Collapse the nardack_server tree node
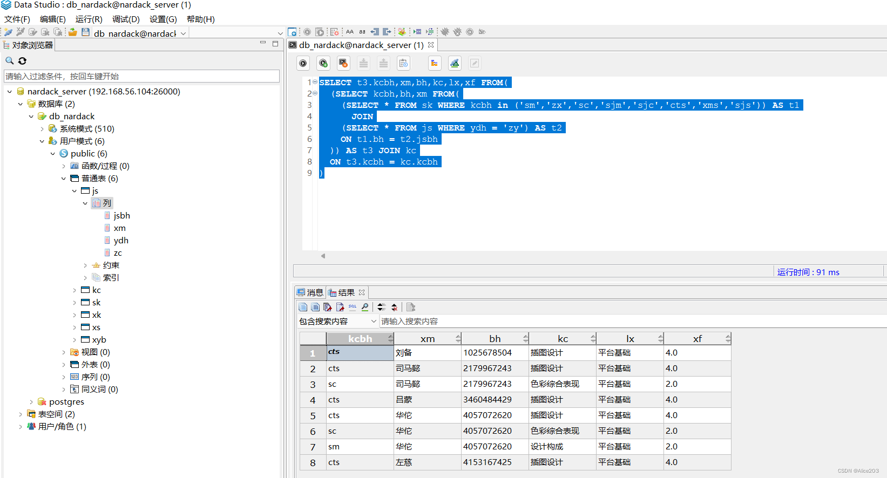The height and width of the screenshot is (478, 887). pyautogui.click(x=10, y=92)
